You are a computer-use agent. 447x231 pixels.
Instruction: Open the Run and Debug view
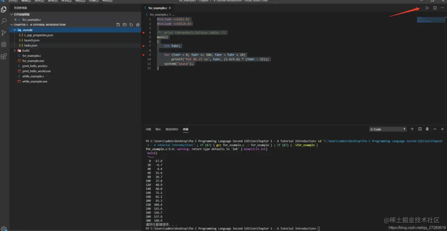pos(4,44)
